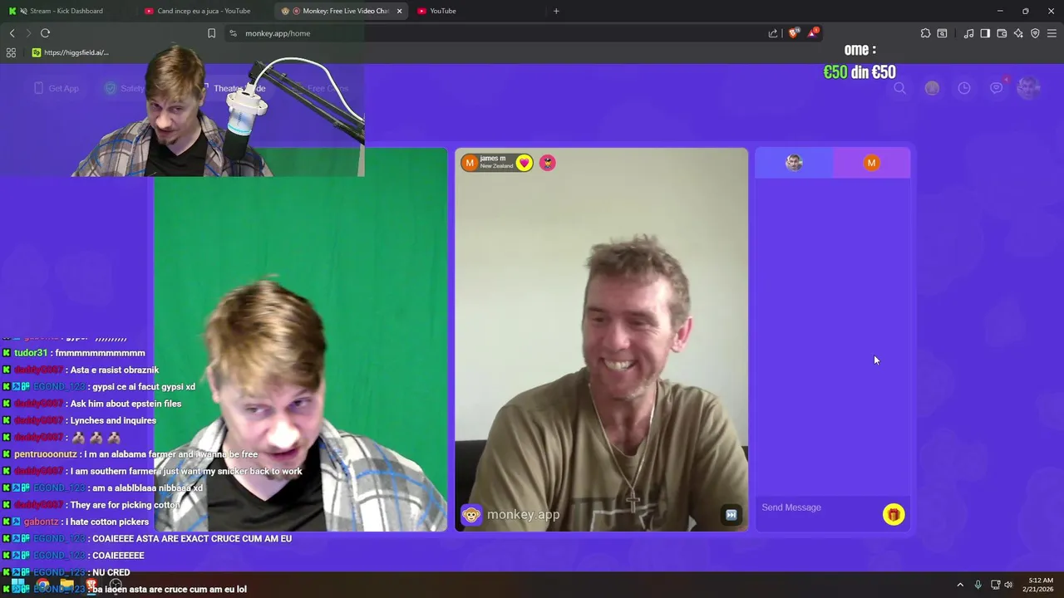Open james m profile avatar M
This screenshot has width=1064, height=598.
point(470,163)
